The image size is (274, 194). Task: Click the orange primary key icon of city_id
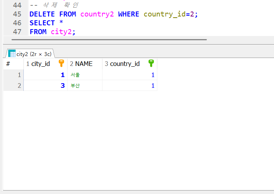tap(61, 63)
